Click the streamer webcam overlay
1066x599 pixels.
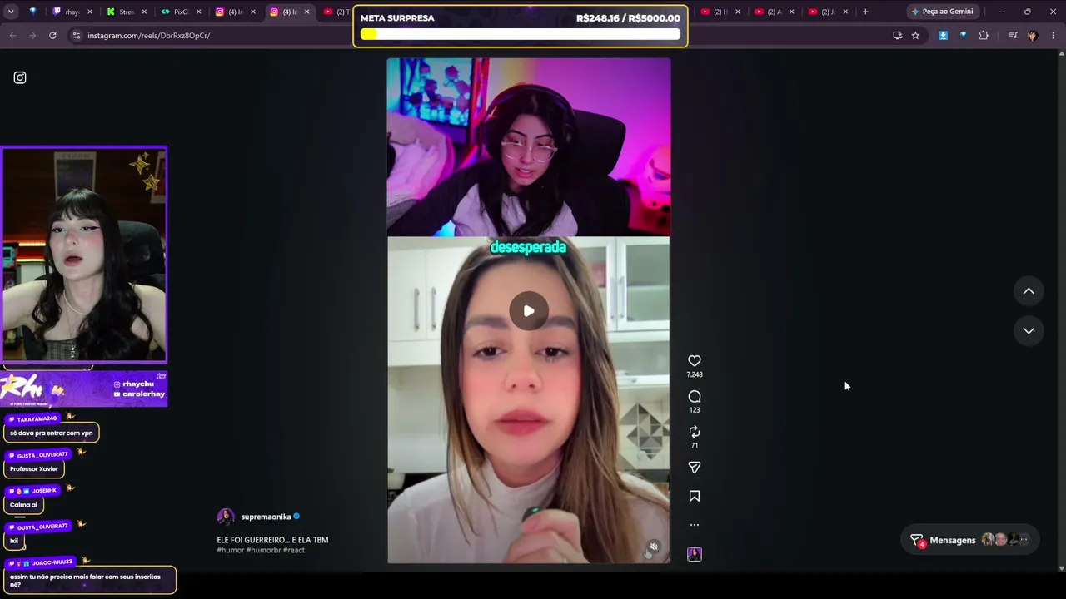tap(84, 255)
